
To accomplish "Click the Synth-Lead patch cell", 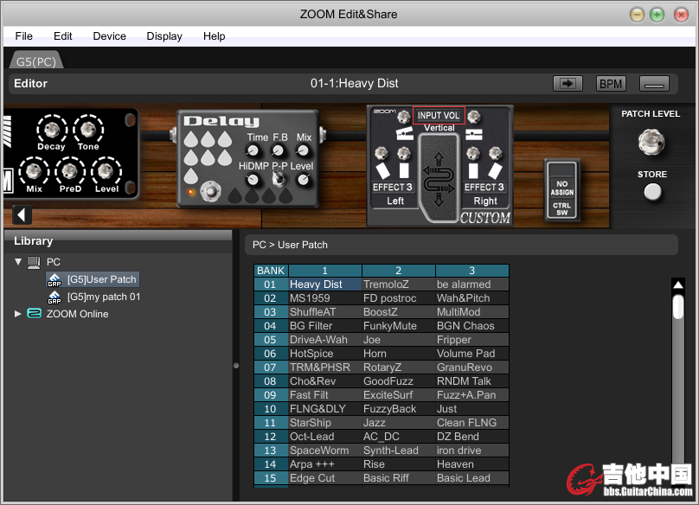I will point(399,451).
